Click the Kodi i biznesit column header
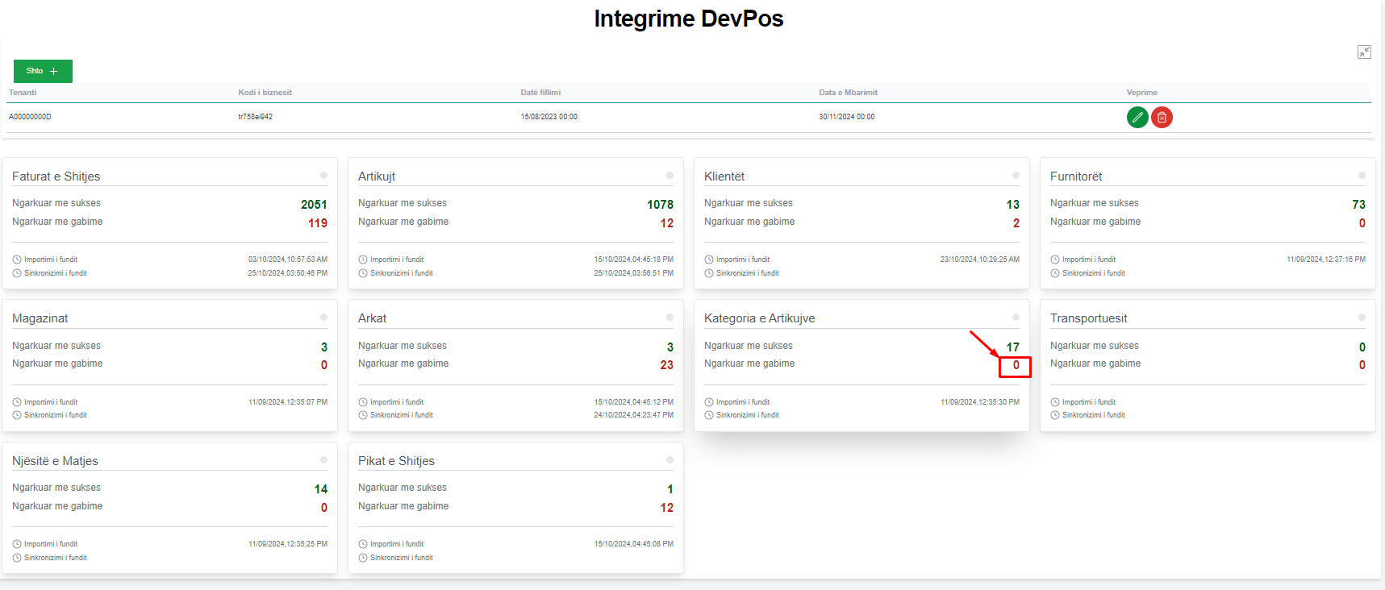 point(265,93)
